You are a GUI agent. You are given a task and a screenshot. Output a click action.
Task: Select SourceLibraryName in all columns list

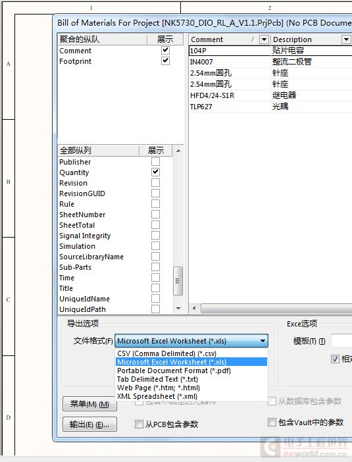91,257
